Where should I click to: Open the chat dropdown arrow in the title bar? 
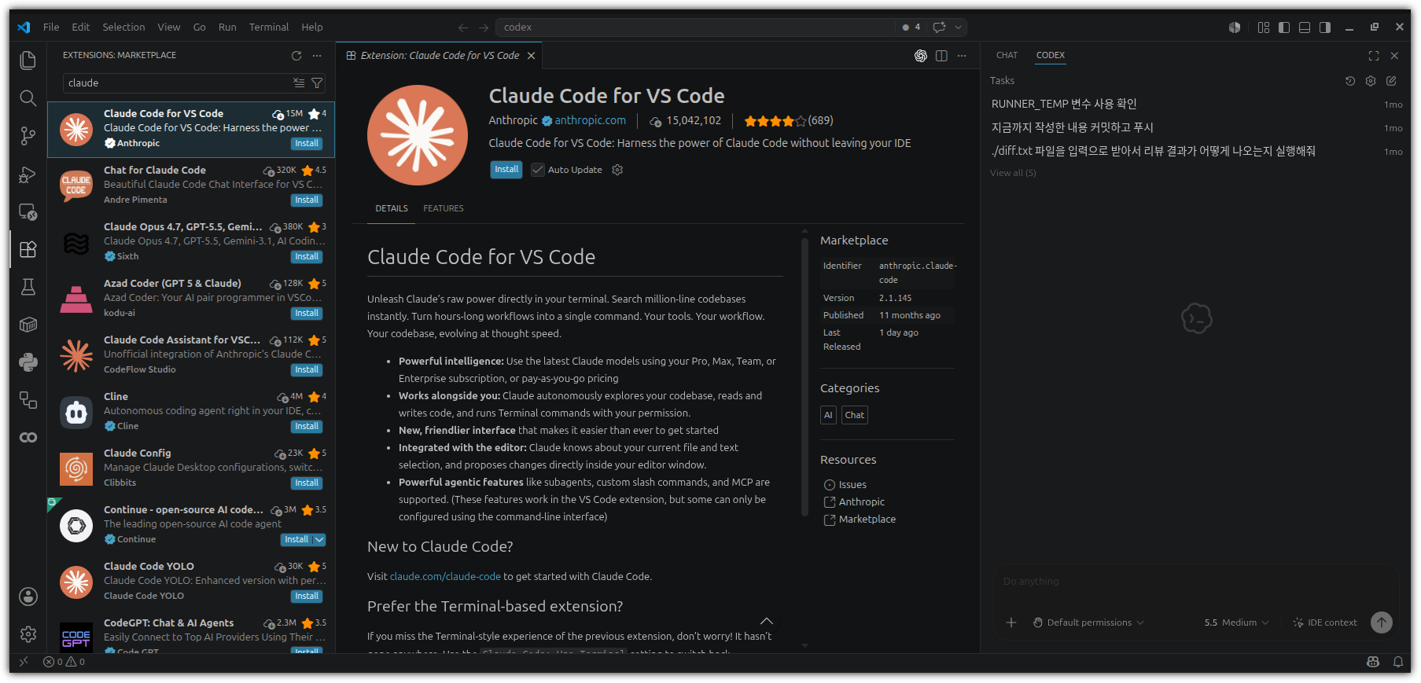pyautogui.click(x=958, y=28)
